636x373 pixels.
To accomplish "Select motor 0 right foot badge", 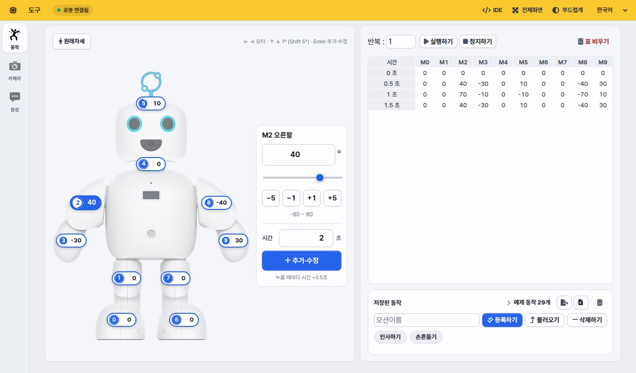I will click(x=122, y=320).
